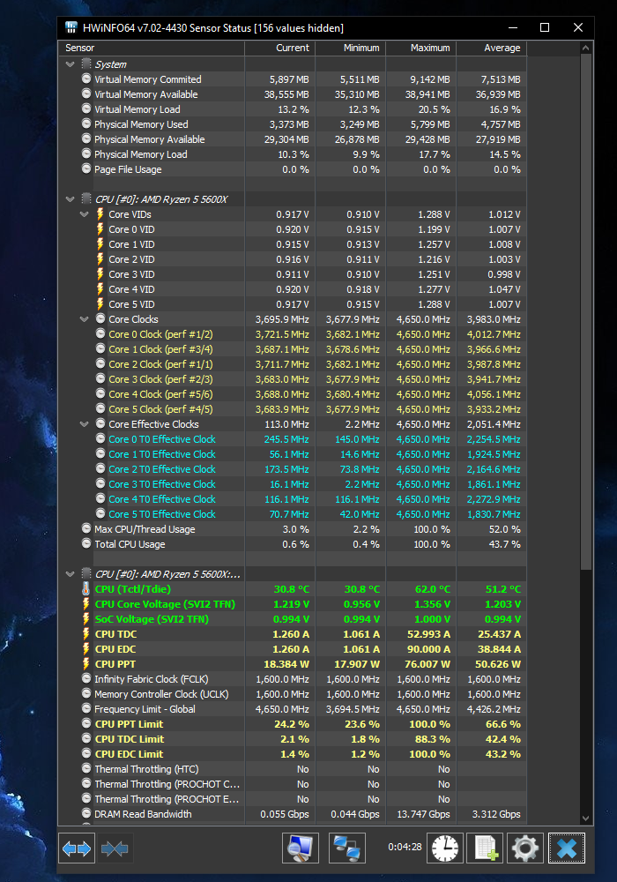The width and height of the screenshot is (617, 882).
Task: Click the Current column header
Action: coord(279,48)
